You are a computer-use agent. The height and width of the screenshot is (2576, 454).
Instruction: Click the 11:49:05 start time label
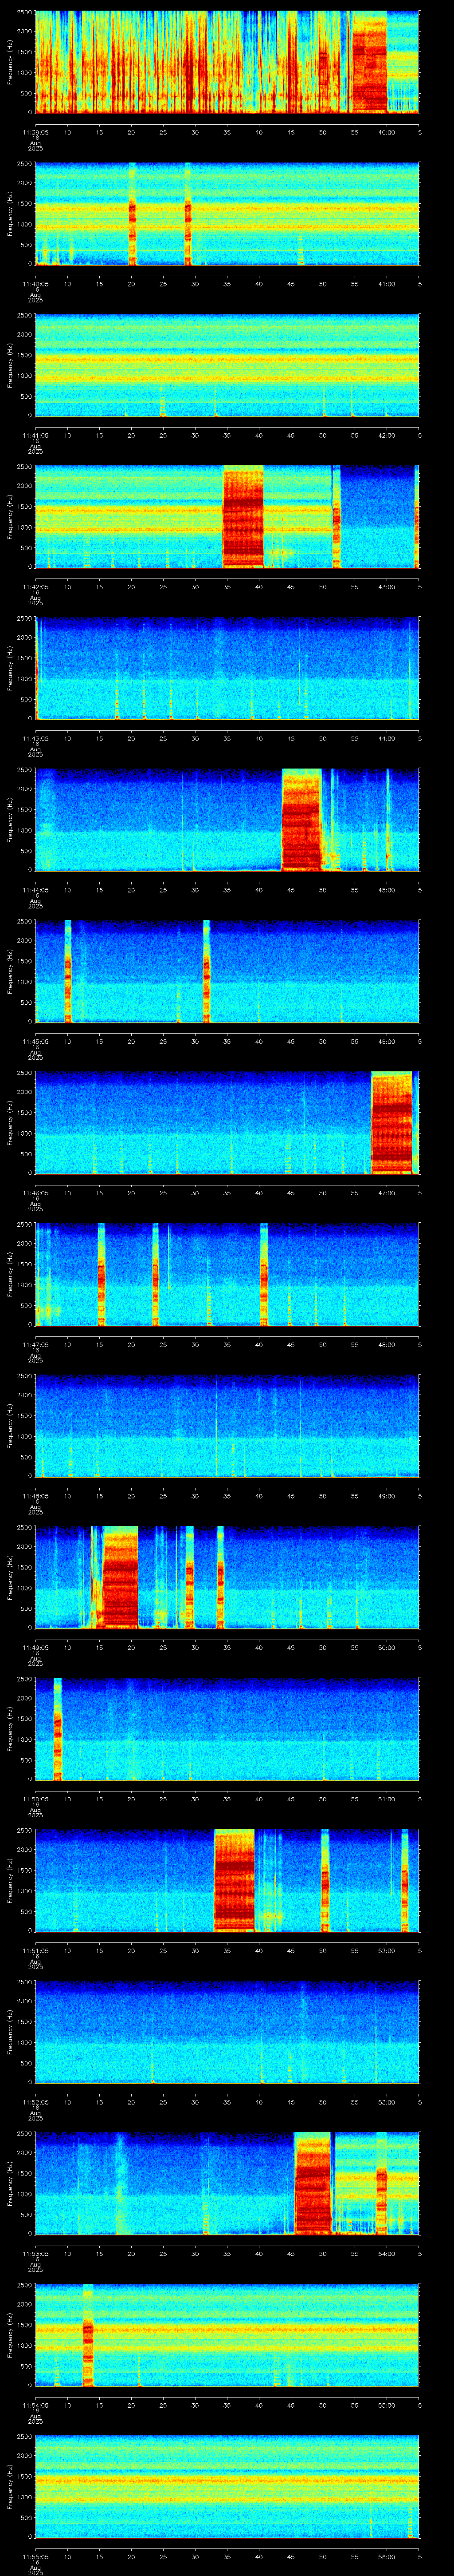point(35,1647)
